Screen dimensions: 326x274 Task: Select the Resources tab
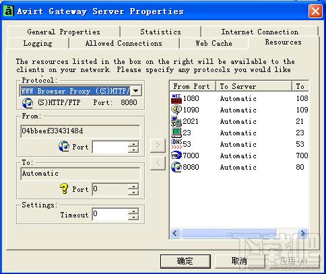[x=284, y=42]
